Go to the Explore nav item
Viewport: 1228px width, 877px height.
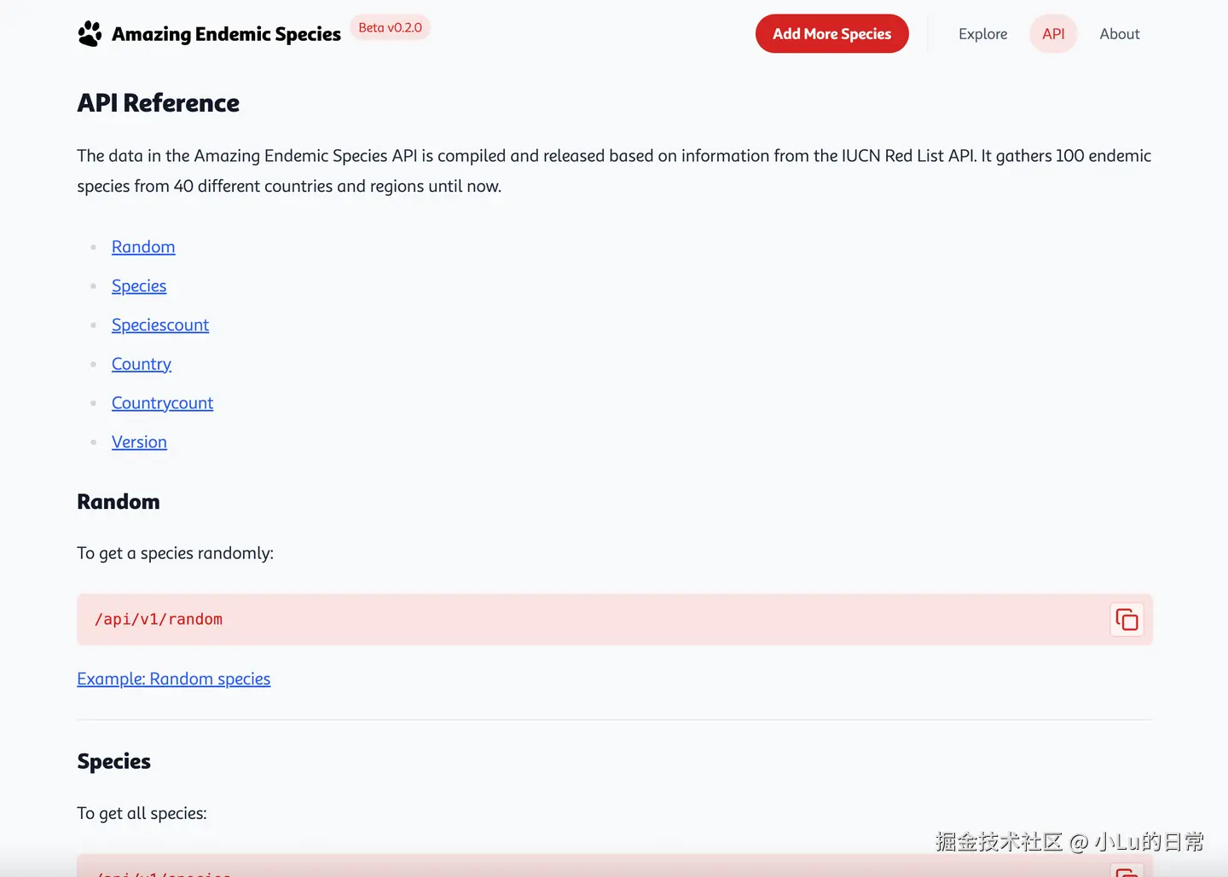click(982, 34)
